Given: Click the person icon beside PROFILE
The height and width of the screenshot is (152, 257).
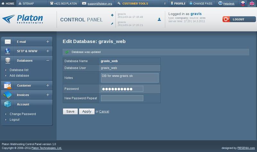Looking at the screenshot, I should (x=172, y=3).
